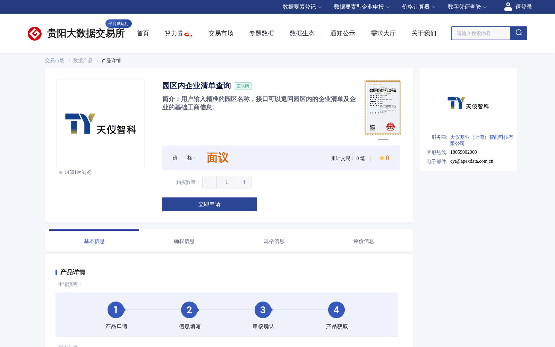Image resolution: width=555 pixels, height=347 pixels.
Task: Click the 贵阳大数据交易所 site title
Action: (86, 33)
